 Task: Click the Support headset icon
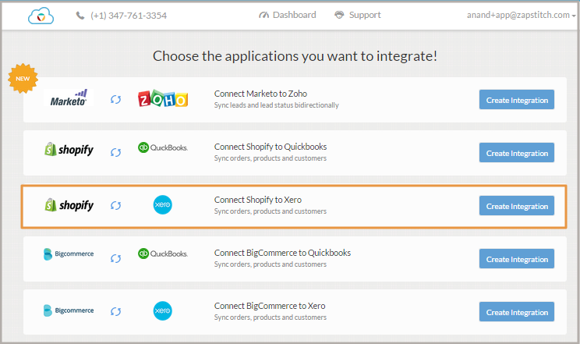pyautogui.click(x=339, y=15)
